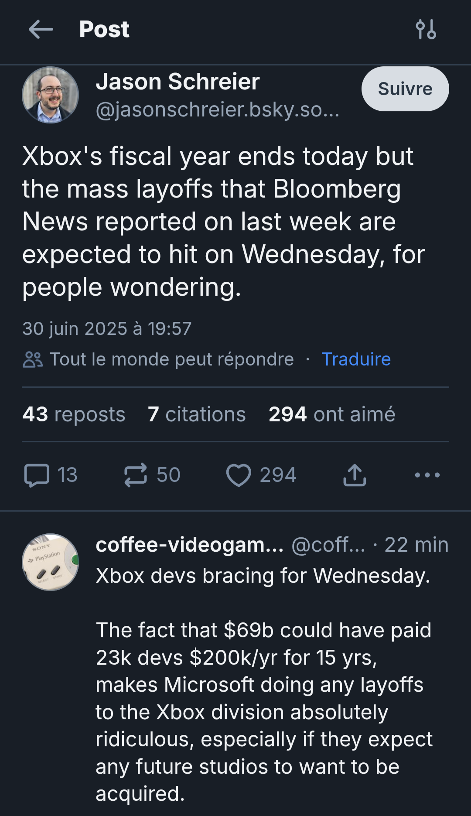The width and height of the screenshot is (471, 816).
Task: Open coffee-videogam... commenter avatar
Action: [x=51, y=562]
